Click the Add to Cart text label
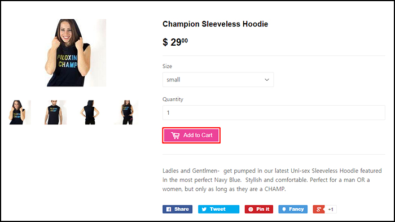 197,135
